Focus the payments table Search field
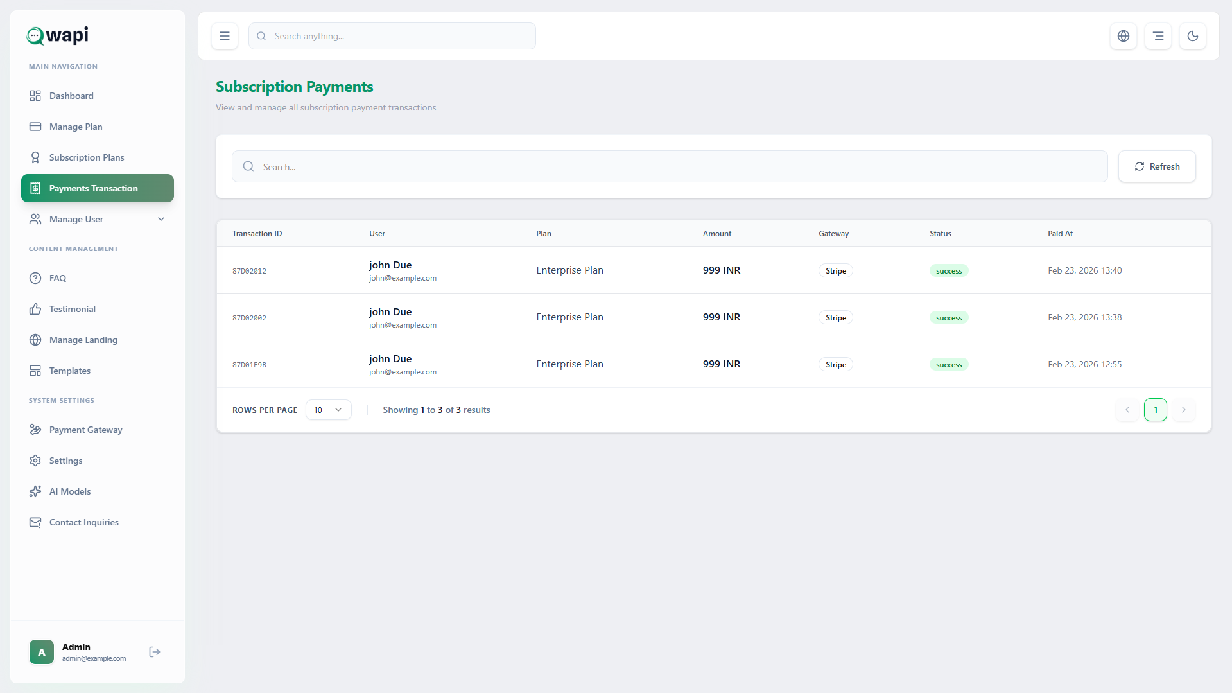1232x693 pixels. [670, 166]
